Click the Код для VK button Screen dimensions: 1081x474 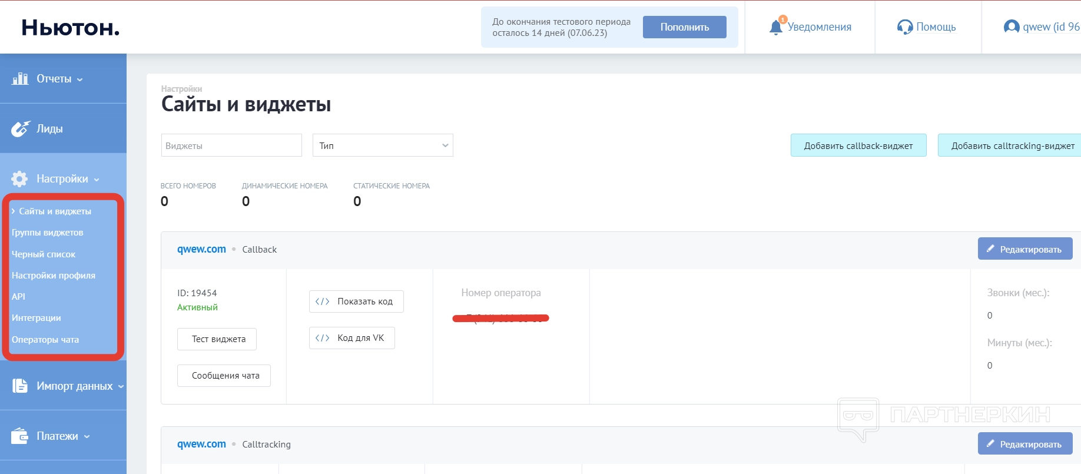[x=352, y=338]
